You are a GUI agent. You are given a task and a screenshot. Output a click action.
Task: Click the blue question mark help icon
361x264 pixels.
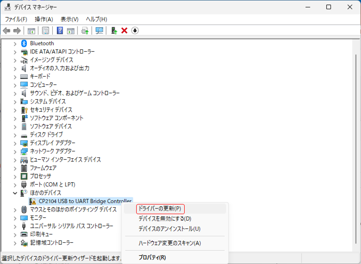click(x=60, y=30)
